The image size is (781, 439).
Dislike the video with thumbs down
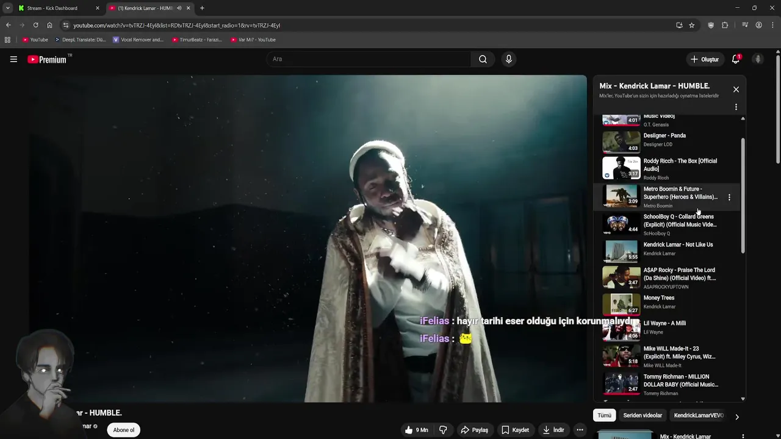(x=444, y=430)
